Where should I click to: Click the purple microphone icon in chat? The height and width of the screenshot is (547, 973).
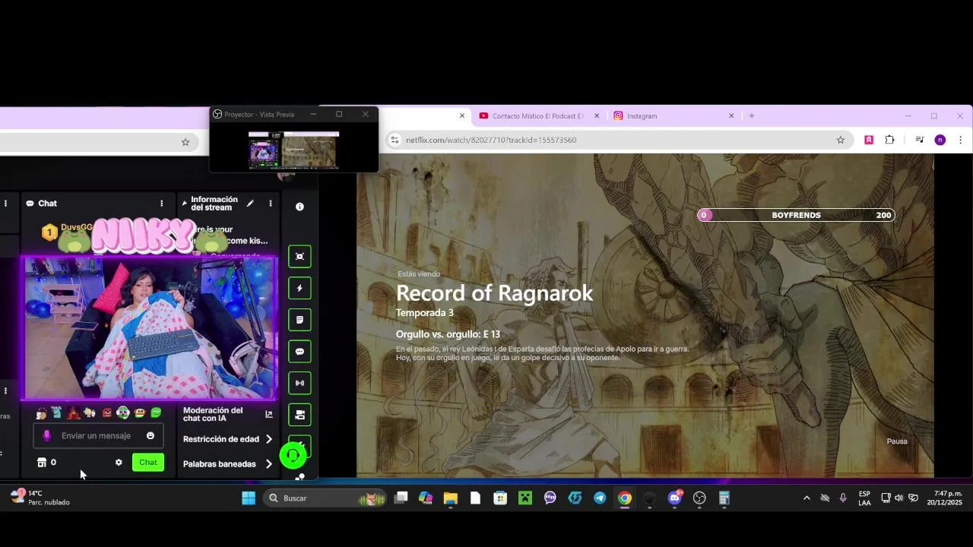tap(46, 436)
